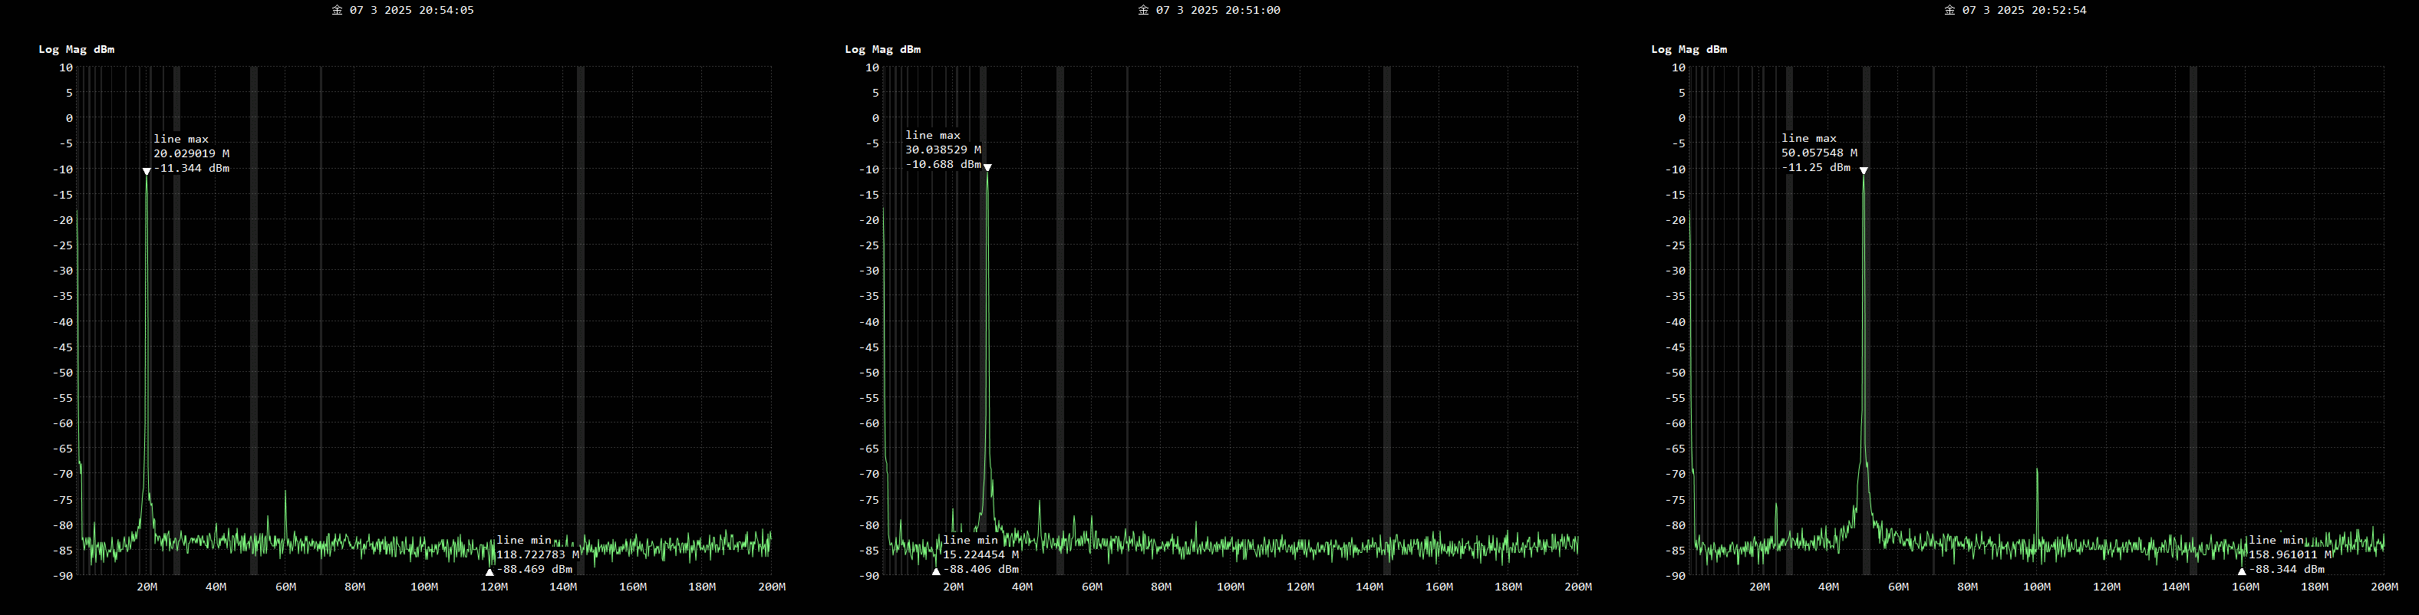The image size is (2419, 615).
Task: Click the spur peak at 100M in right plot
Action: [x=2037, y=470]
